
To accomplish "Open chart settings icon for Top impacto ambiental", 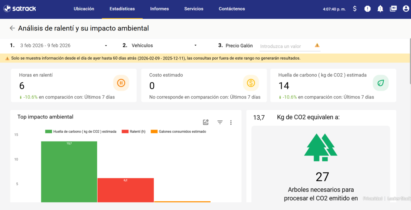I will coord(206,122).
